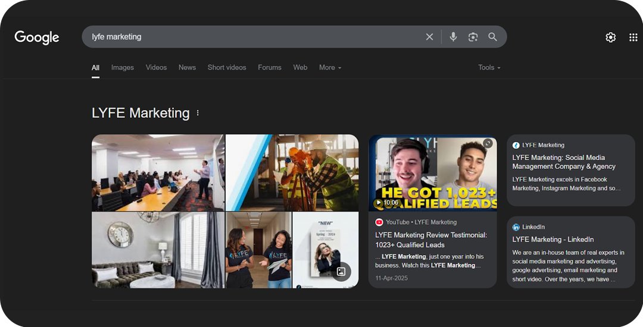
Task: Open the living room with wall clock photo
Action: pyautogui.click(x=158, y=250)
